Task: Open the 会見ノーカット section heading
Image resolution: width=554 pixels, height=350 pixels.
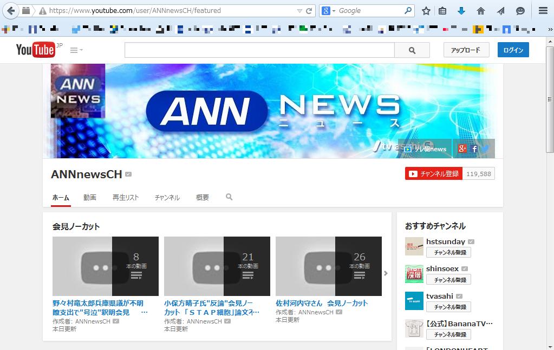Action: [76, 226]
